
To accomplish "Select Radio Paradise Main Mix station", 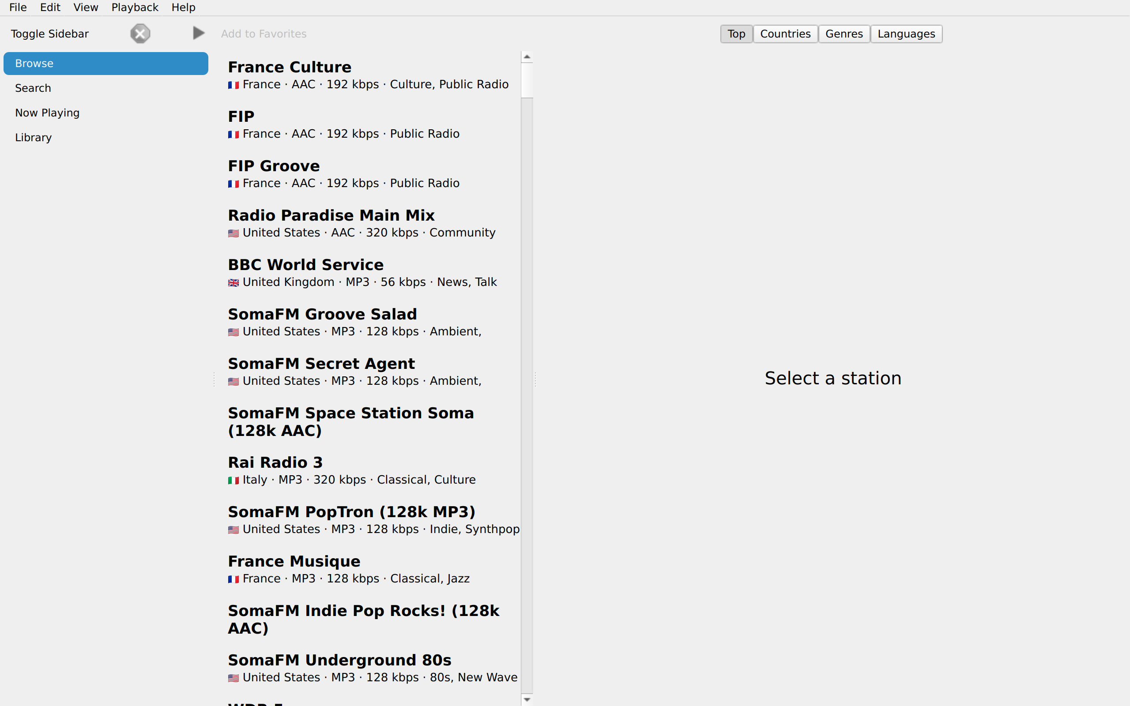I will coord(371,224).
